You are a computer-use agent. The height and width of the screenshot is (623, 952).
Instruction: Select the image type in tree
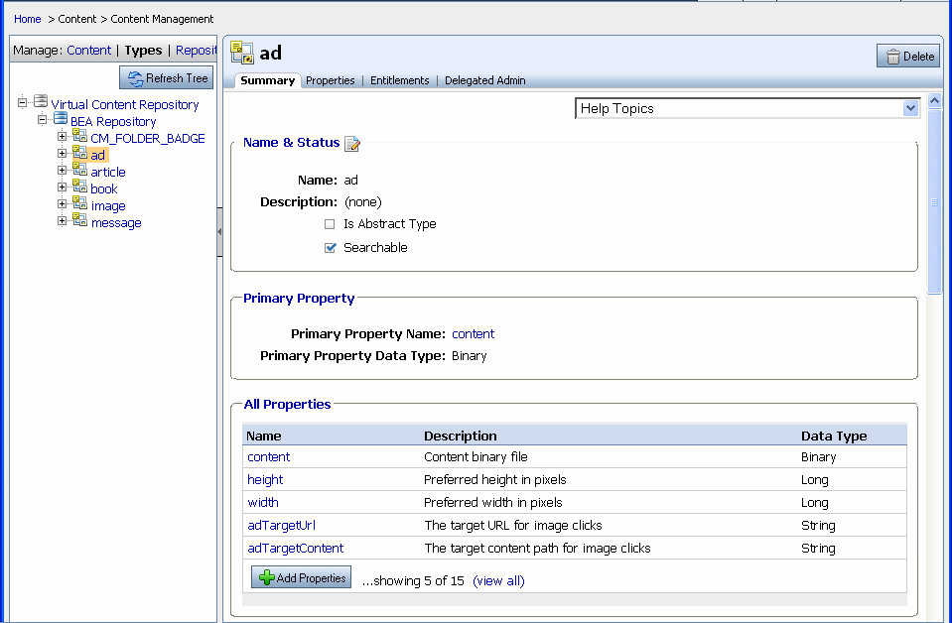108,207
